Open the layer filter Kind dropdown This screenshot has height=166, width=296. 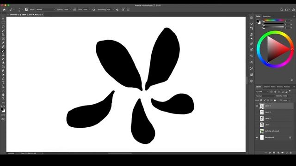click(x=262, y=92)
